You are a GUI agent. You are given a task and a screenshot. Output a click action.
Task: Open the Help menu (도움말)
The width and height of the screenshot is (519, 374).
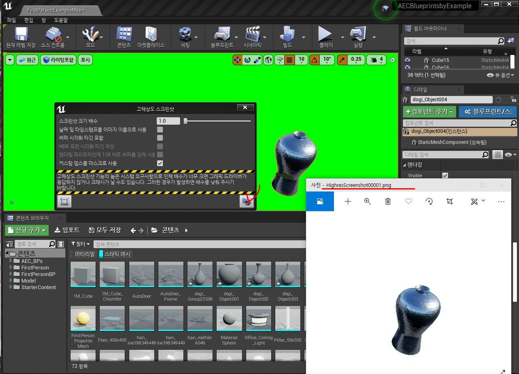tap(61, 20)
